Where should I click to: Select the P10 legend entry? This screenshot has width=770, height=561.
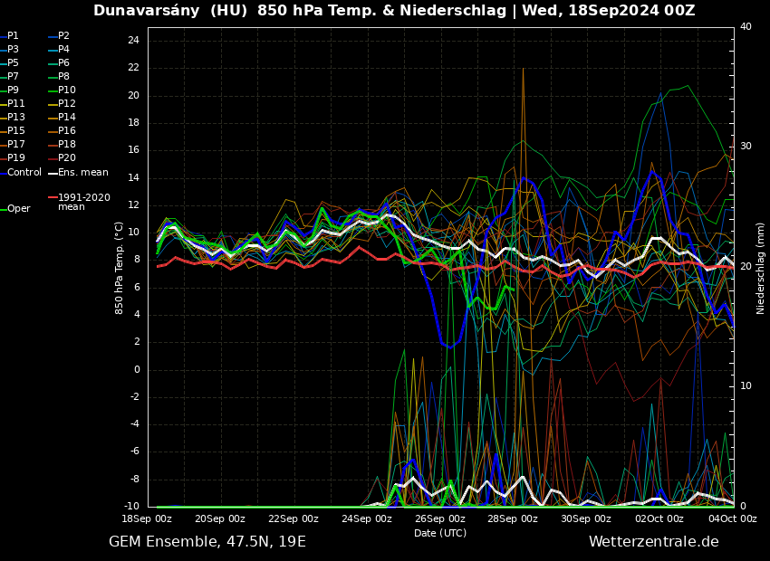(x=67, y=90)
